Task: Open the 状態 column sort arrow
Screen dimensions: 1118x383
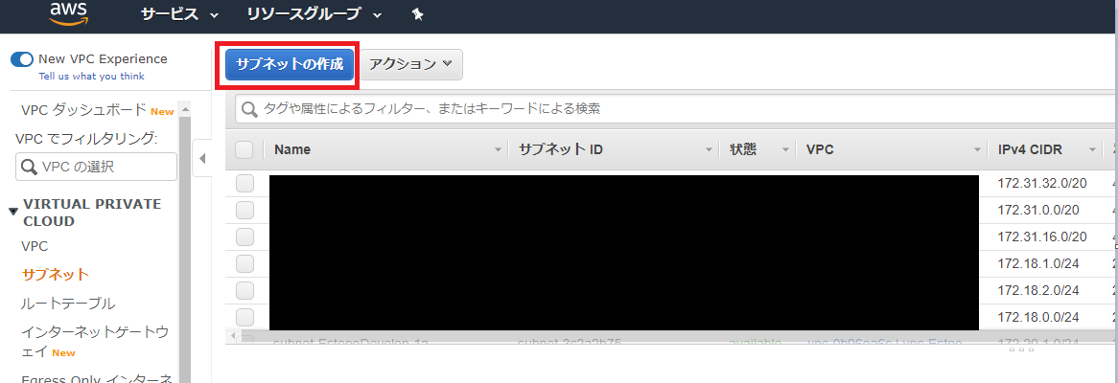Action: [785, 150]
